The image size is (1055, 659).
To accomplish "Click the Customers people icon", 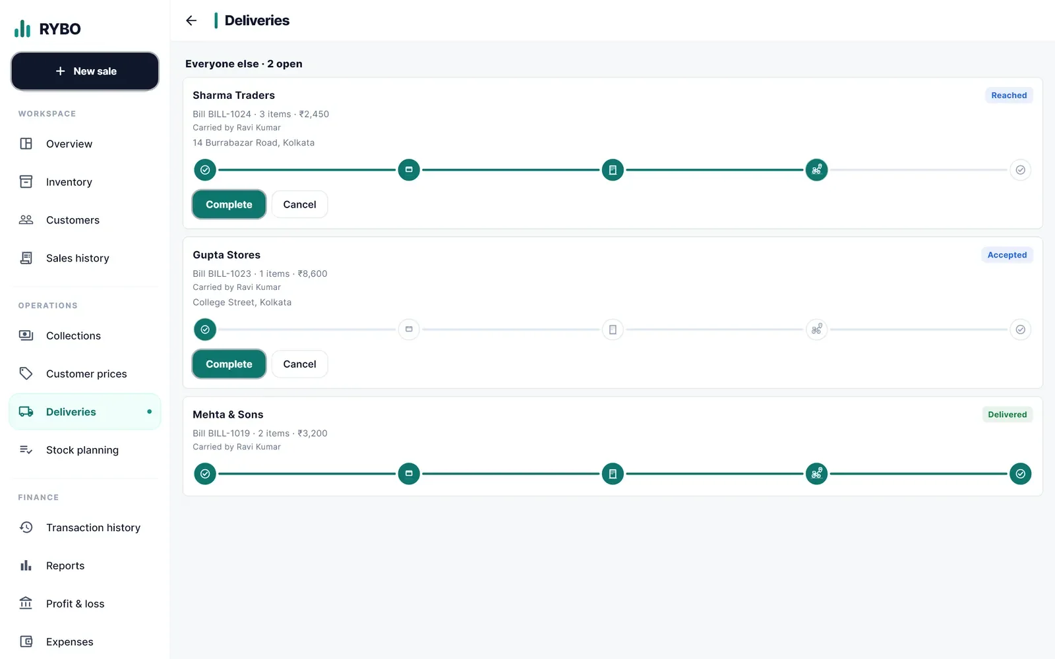I will (x=26, y=220).
